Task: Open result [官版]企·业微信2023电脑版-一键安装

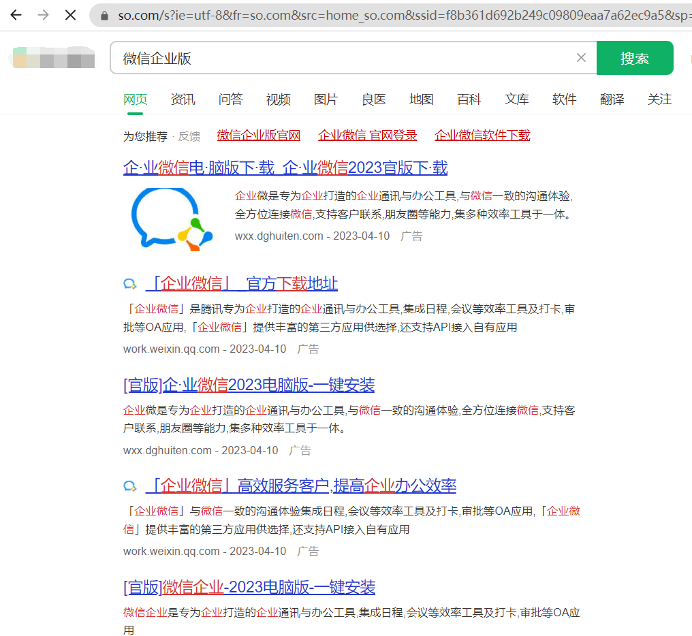Action: [x=249, y=385]
